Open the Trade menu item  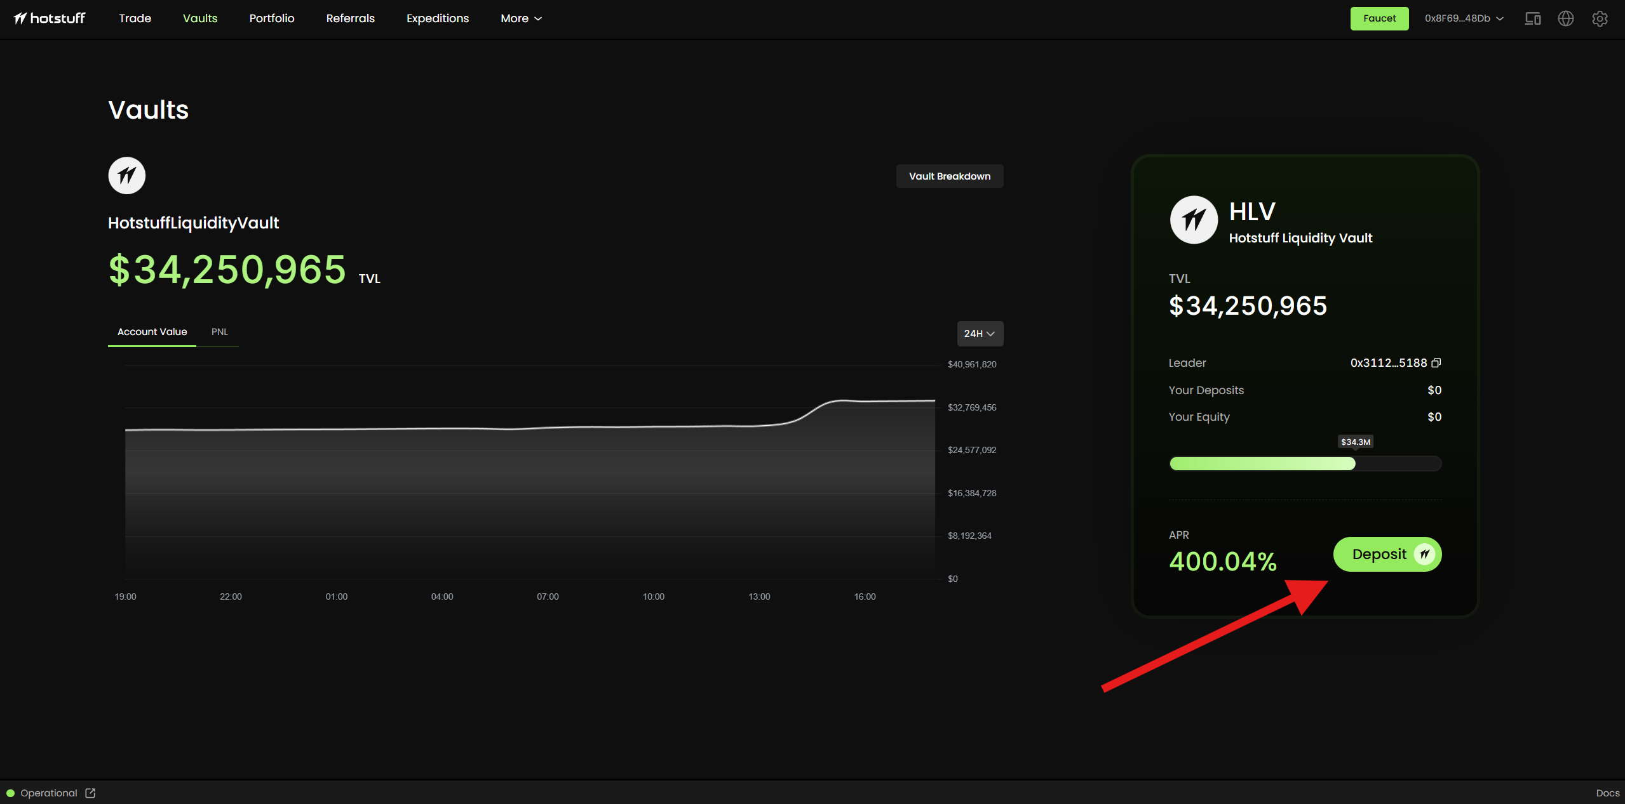tap(135, 18)
